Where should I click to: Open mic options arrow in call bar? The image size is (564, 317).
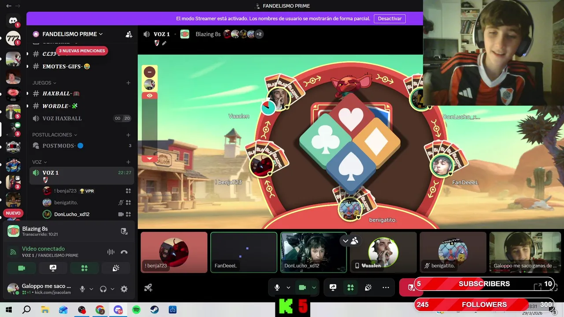pos(288,288)
